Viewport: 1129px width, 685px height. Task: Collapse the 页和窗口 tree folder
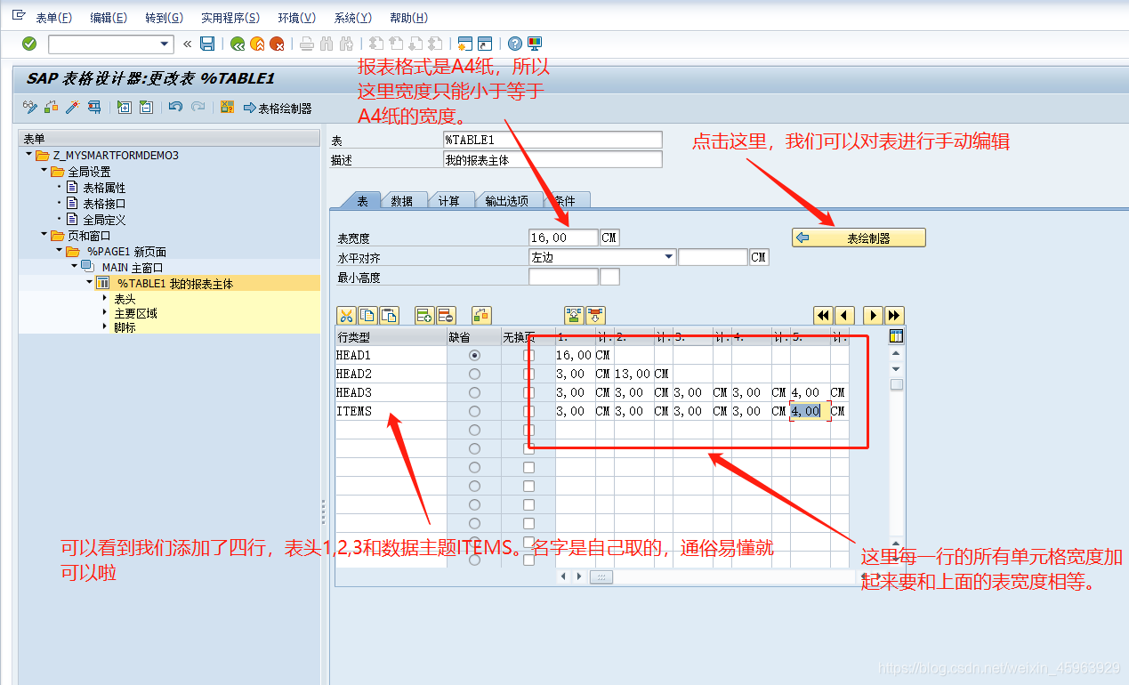44,235
